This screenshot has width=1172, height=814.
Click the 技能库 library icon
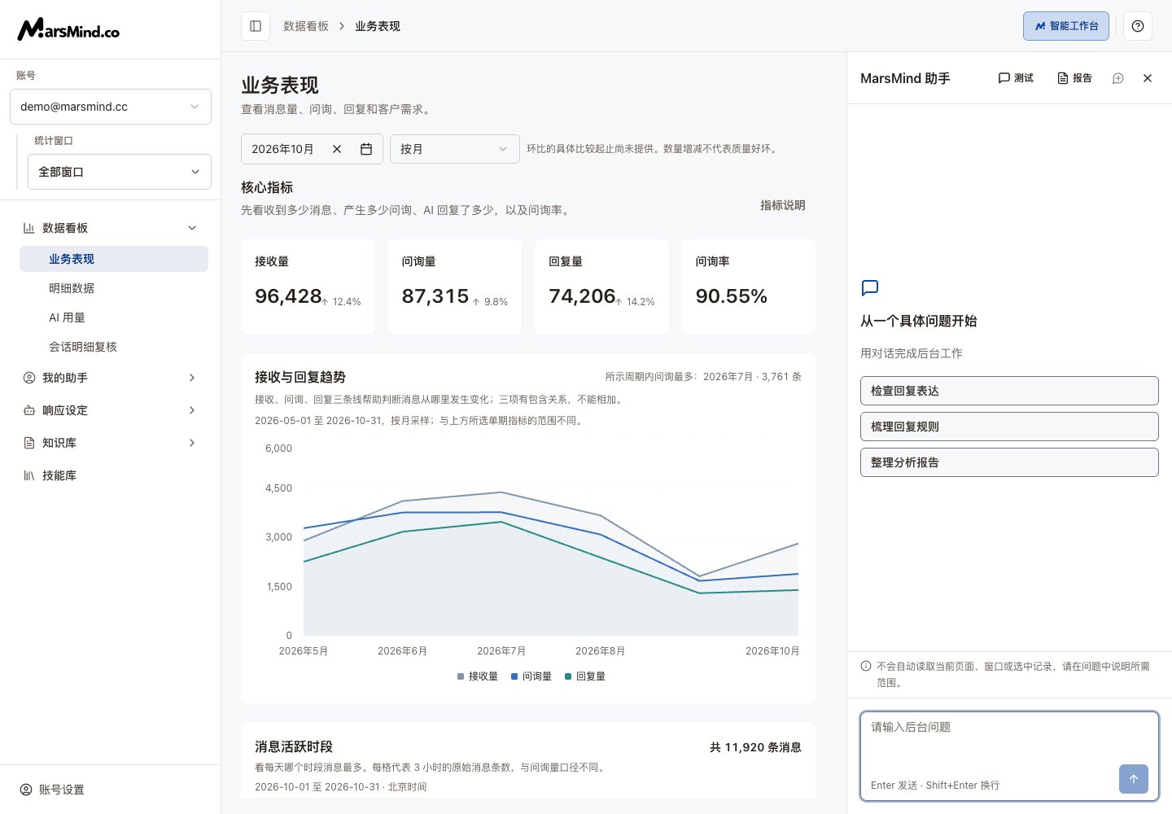pos(29,475)
